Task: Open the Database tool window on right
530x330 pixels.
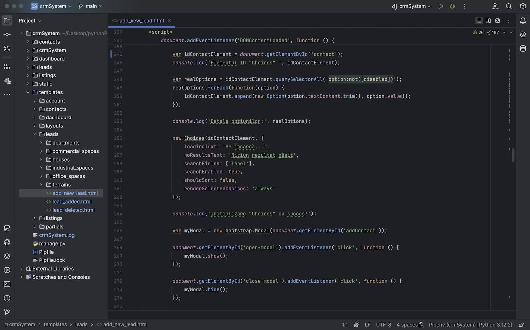Action: [x=523, y=49]
